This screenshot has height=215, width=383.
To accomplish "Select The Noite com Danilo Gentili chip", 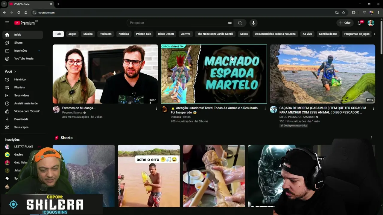I will 215,34.
